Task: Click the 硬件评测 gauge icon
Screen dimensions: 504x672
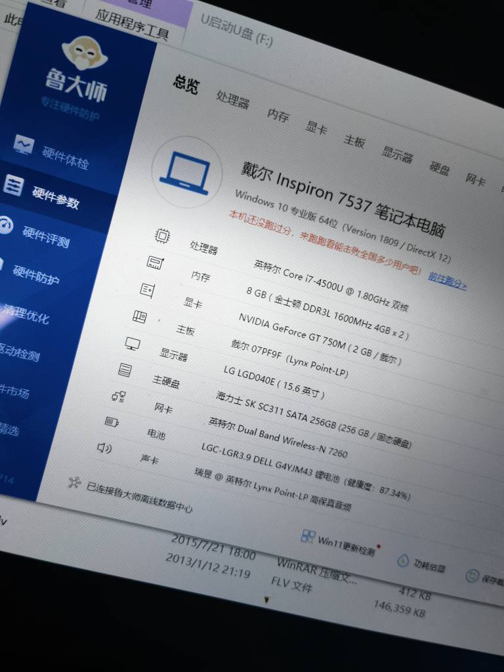Action: 6,225
